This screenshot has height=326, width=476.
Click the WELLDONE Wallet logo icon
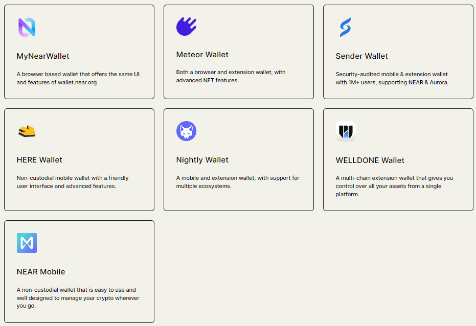346,131
